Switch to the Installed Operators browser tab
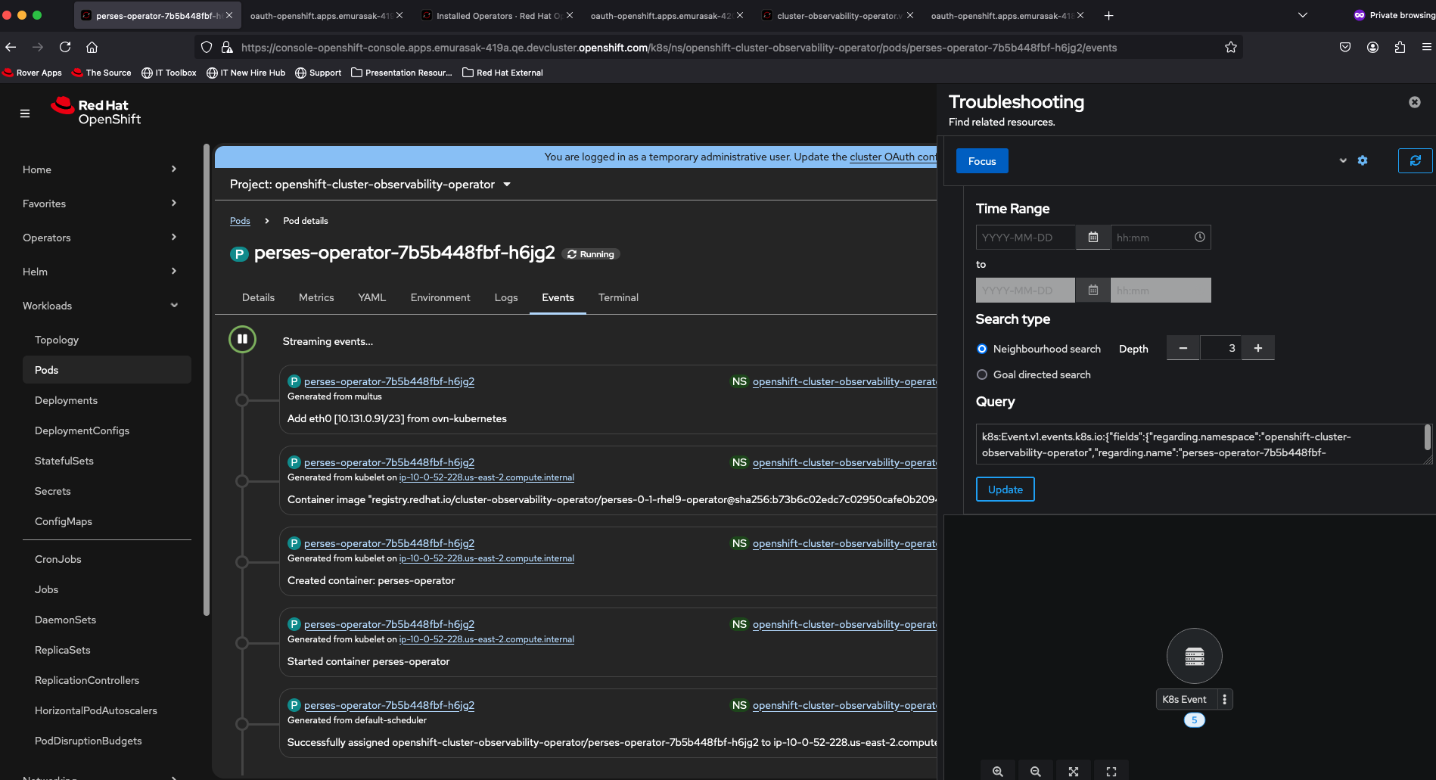Image resolution: width=1436 pixels, height=780 pixels. pyautogui.click(x=496, y=15)
